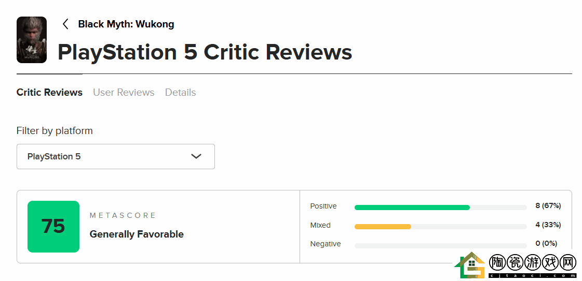Click the green 75 Metascore badge
The height and width of the screenshot is (281, 582).
click(x=53, y=227)
